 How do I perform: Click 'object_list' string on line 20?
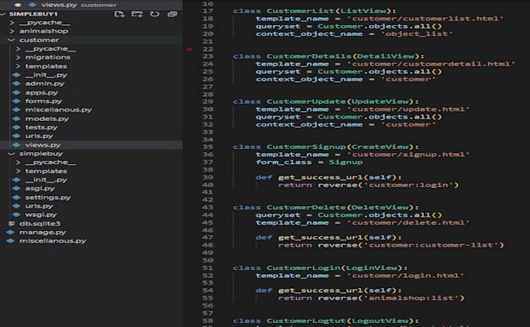(417, 34)
